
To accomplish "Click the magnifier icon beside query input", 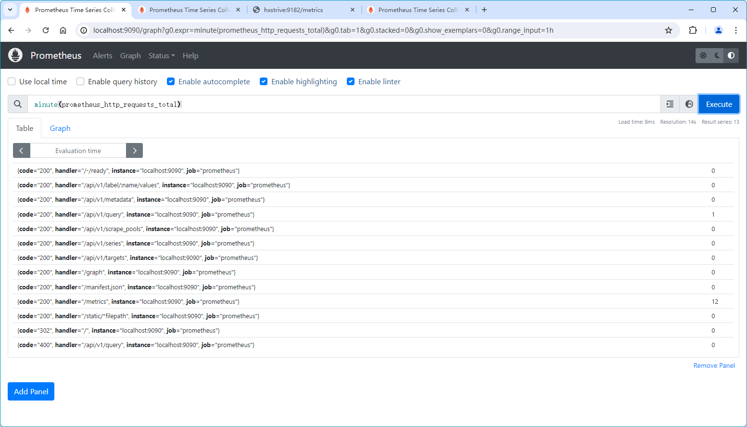I will [18, 104].
